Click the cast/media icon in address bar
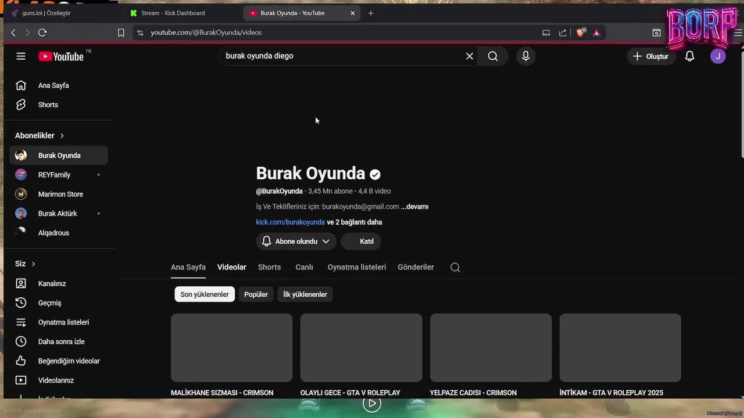Screen dimensions: 744x418 point(546,33)
